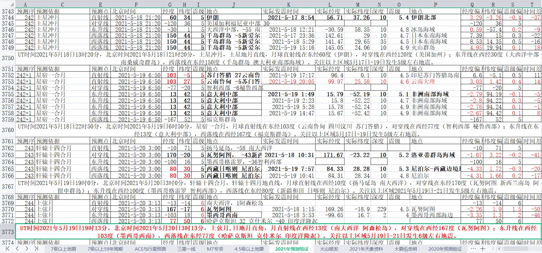Open the 7级以上59年周期 sheet tab
Screen dimensions: 542x253
coord(105,249)
